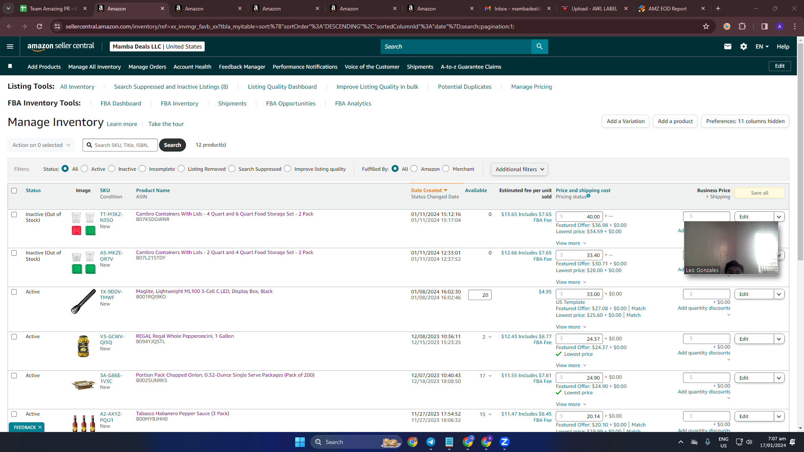The image size is (804, 452).
Task: Click the pricing status info icon
Action: [588, 196]
